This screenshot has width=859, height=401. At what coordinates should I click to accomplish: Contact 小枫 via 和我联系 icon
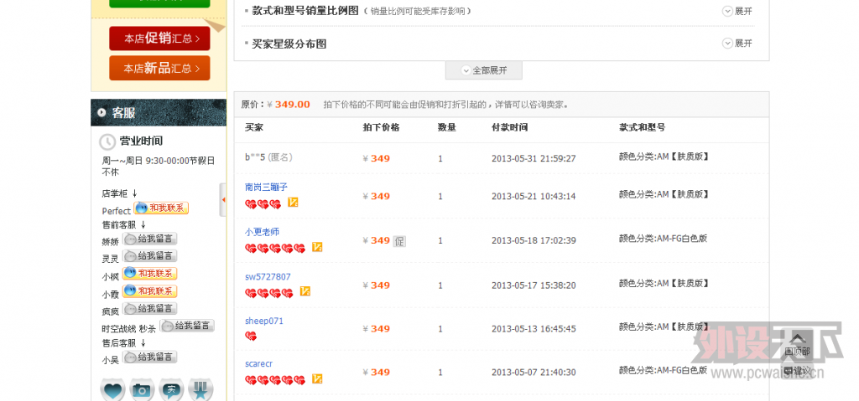point(149,273)
